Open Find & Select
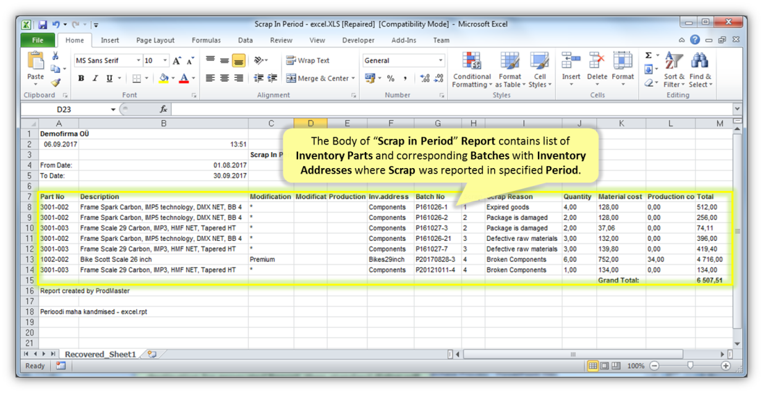Screen dimensions: 763x393 [700, 69]
